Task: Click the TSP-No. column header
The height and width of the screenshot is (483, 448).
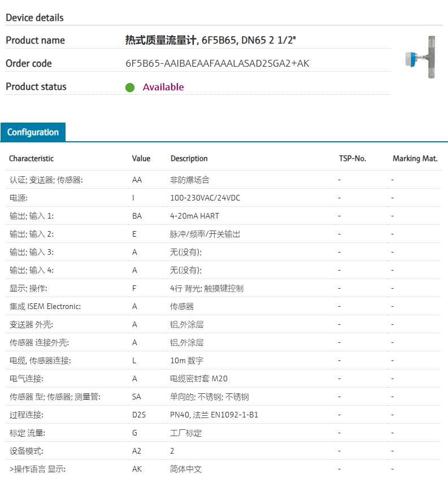Action: (x=353, y=159)
